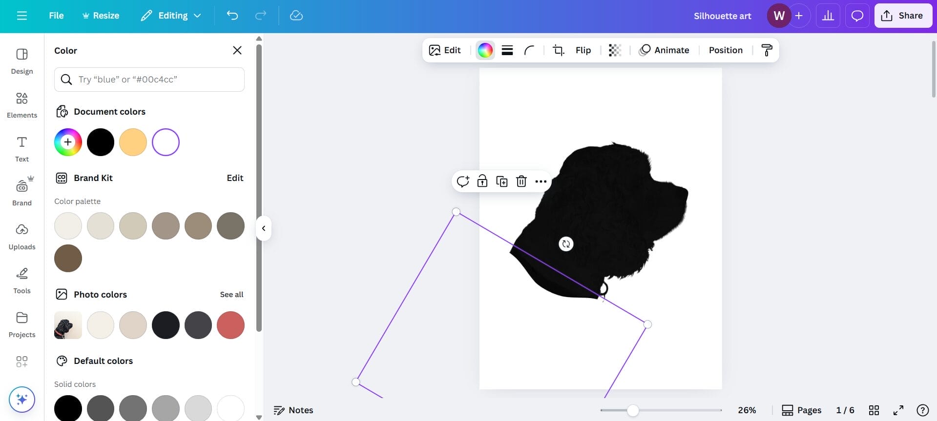Select the crop tool
Viewport: 937px width, 421px height.
(558, 50)
